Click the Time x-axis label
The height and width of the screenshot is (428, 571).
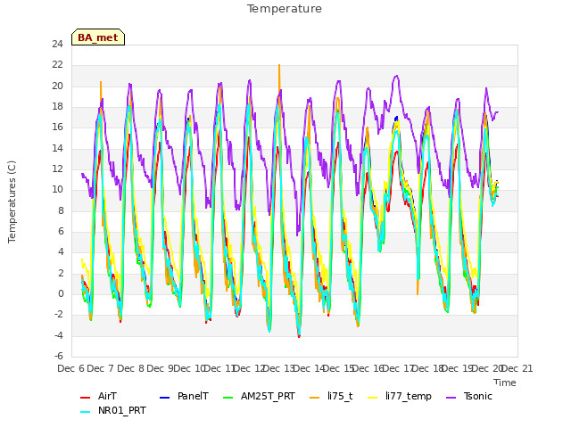tap(505, 383)
